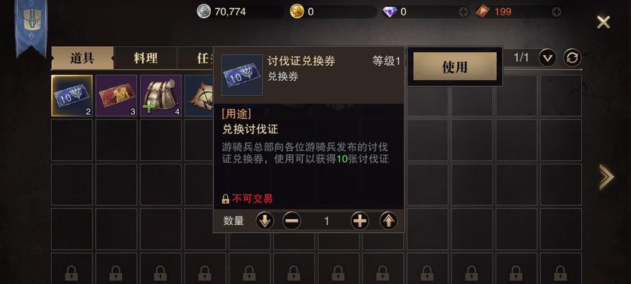Click the plus icon next to diamond currency

click(x=463, y=12)
